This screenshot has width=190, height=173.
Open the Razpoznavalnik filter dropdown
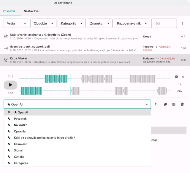tap(132, 23)
